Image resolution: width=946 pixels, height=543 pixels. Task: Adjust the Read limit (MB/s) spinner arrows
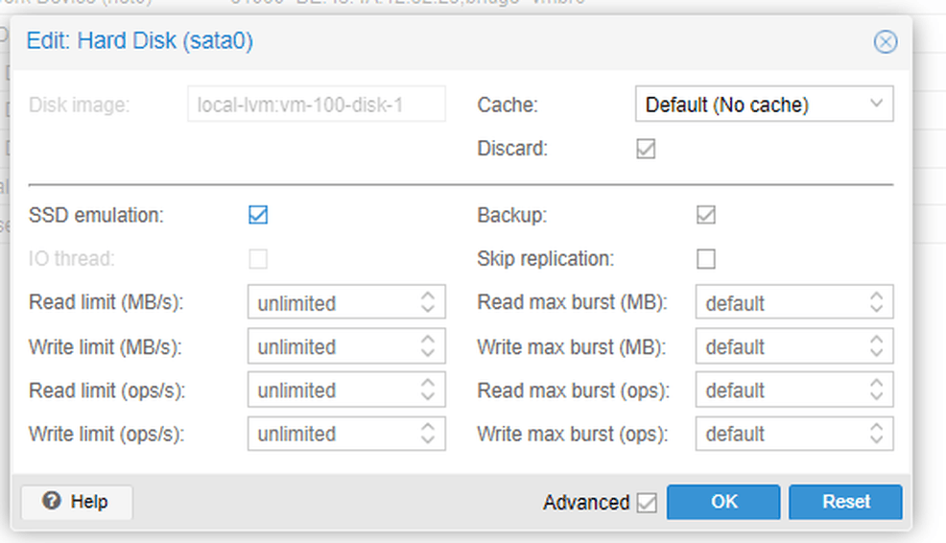coord(428,303)
